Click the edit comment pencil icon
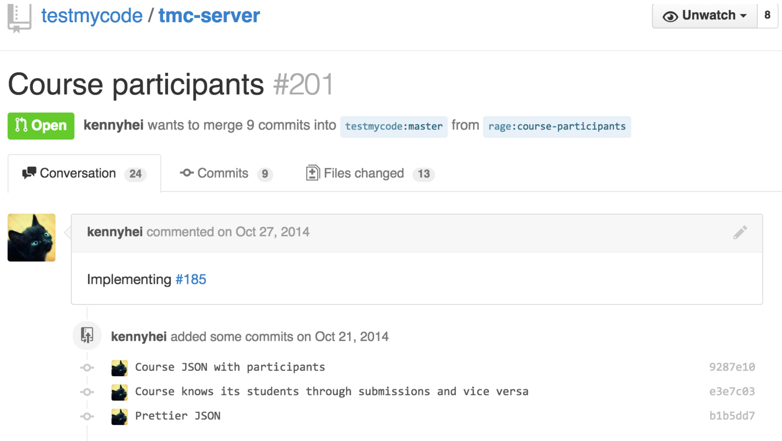The image size is (782, 441). pos(740,232)
